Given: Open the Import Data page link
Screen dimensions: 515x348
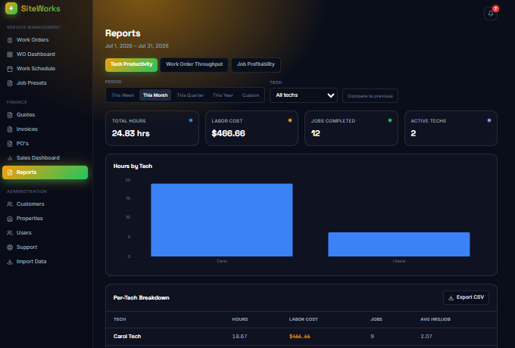Looking at the screenshot, I should [x=45, y=262].
